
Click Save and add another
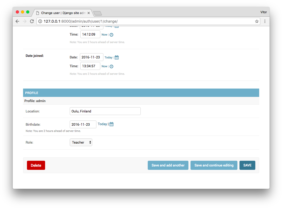(168, 165)
